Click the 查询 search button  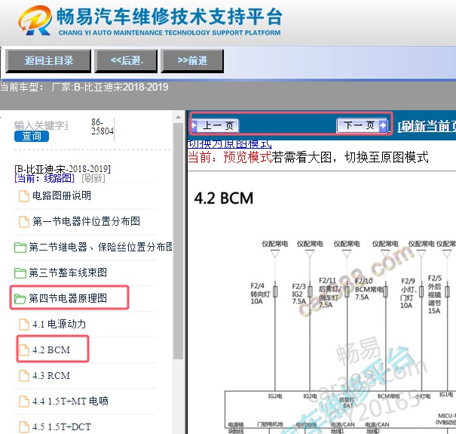[32, 136]
